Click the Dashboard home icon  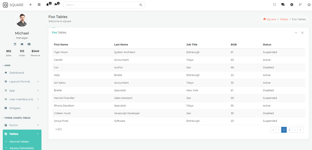coord(6,73)
